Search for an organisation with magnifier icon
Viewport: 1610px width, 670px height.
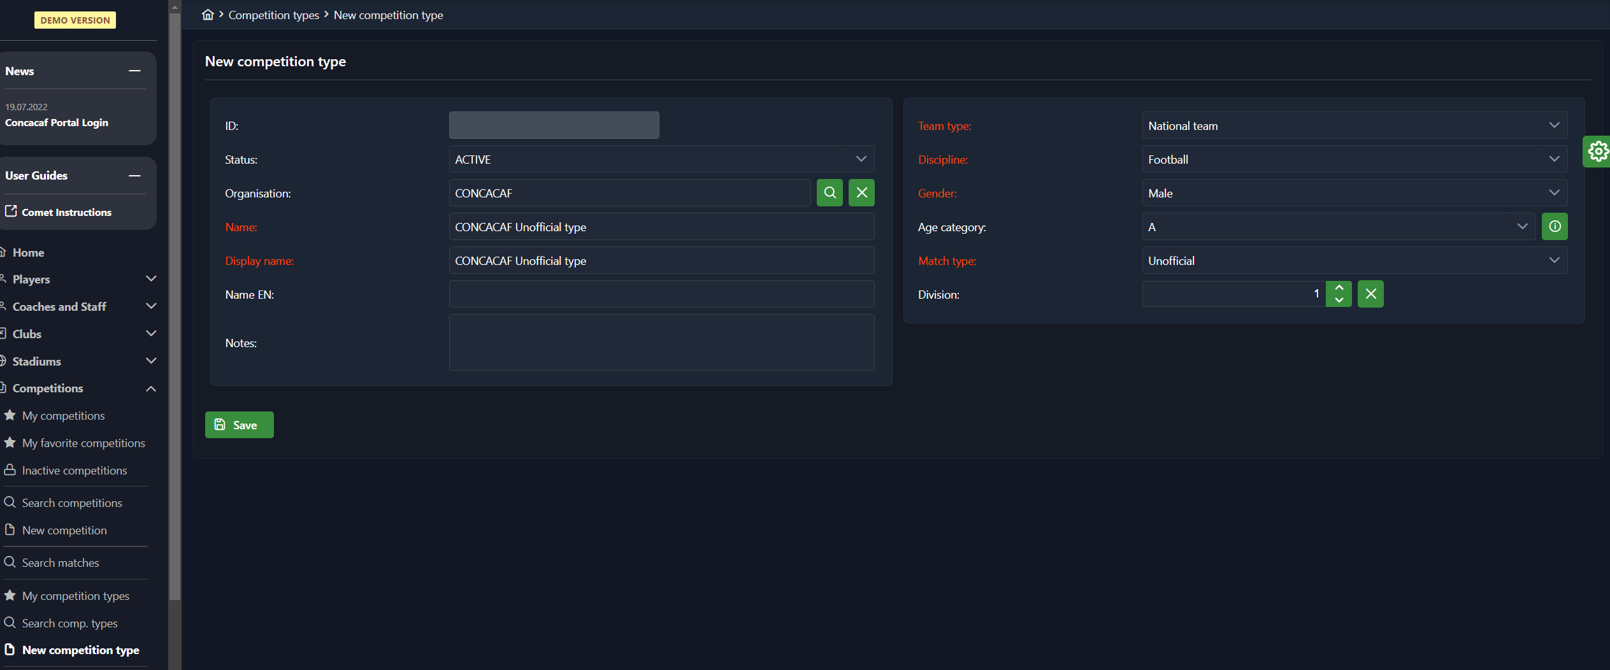(830, 193)
